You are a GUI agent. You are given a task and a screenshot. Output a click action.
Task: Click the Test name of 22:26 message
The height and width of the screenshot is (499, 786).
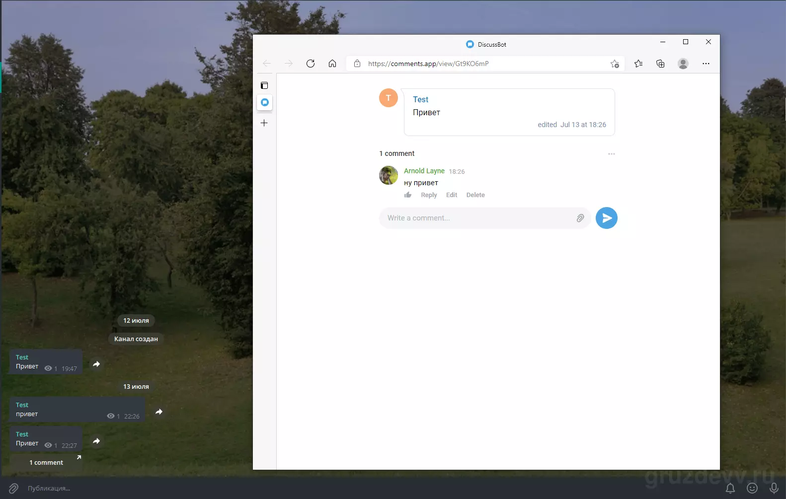coord(22,405)
